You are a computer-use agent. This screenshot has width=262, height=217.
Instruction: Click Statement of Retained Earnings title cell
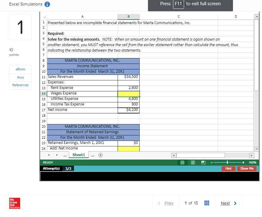point(93,132)
